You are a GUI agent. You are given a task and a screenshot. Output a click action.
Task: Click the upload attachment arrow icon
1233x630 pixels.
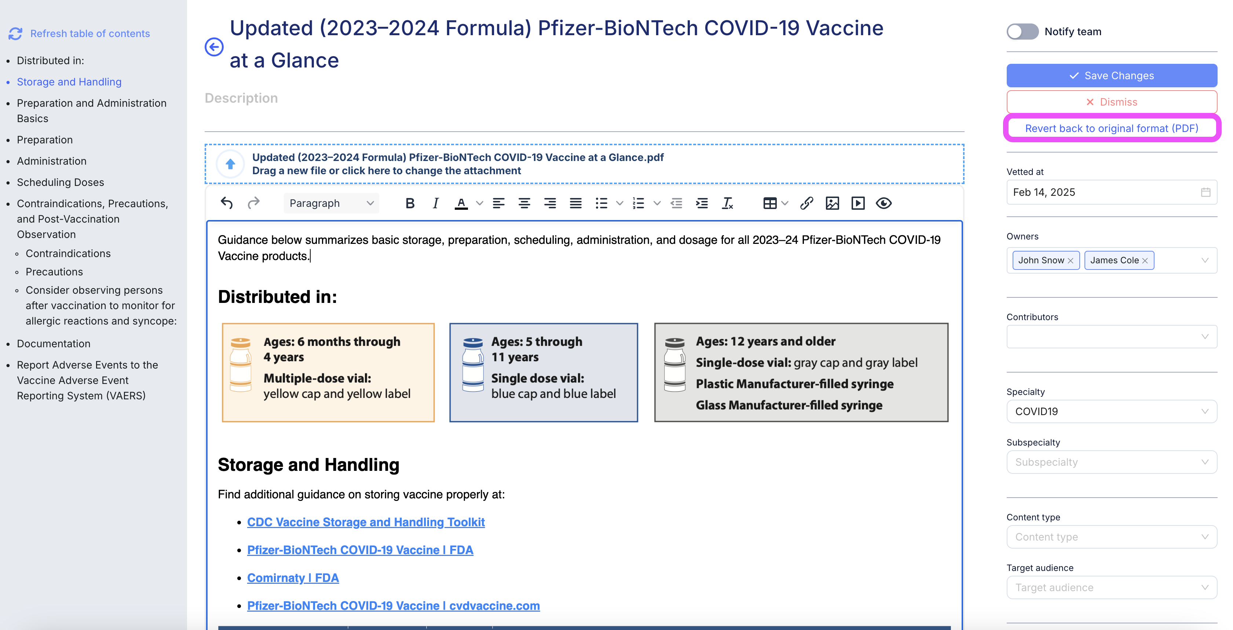click(x=230, y=164)
